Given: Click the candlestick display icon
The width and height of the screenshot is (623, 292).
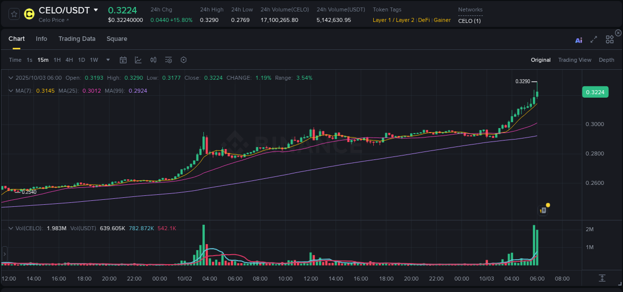Looking at the screenshot, I should pos(153,60).
